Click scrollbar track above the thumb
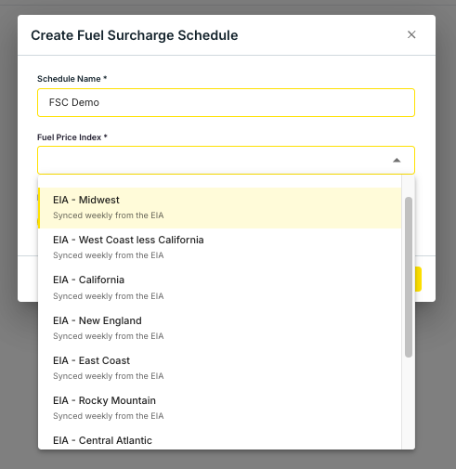Viewport: 456px width, 469px height. click(x=409, y=186)
